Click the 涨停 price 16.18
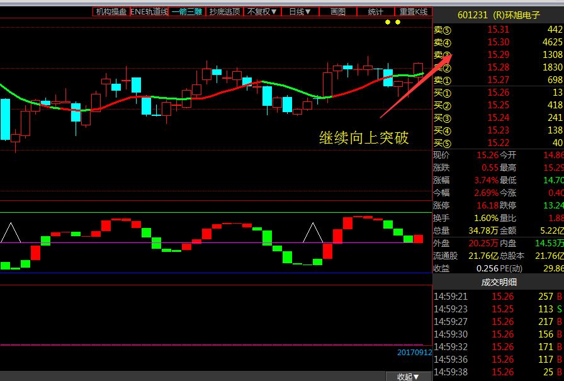 coord(487,205)
